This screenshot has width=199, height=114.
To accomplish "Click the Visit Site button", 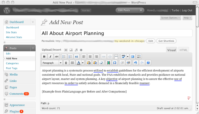I will tap(86, 10).
